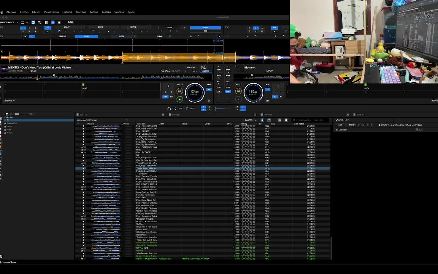Toggle right channel headphone CUE in mixer
The width and height of the screenshot is (438, 274).
[228, 92]
